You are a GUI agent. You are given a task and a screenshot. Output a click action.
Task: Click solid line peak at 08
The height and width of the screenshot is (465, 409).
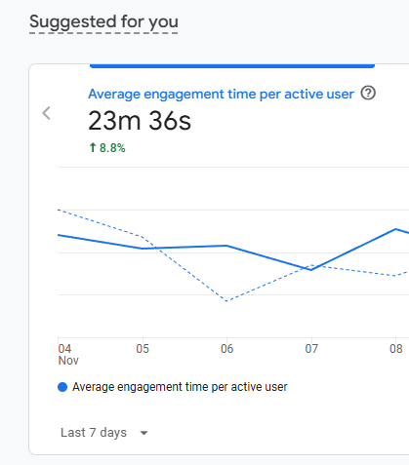(395, 229)
